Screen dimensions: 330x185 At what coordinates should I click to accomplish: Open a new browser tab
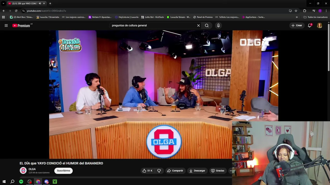50,3
